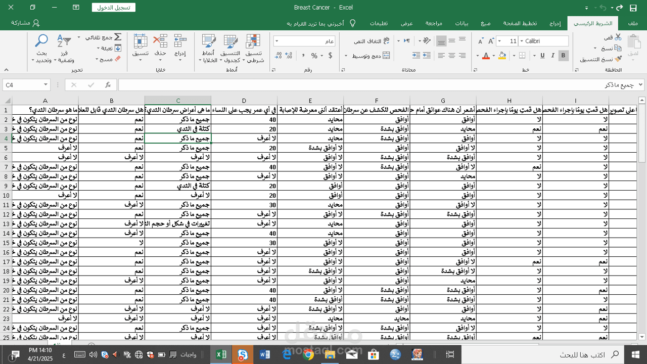The image size is (647, 364).
Task: Open Format as Table (التنسيق كجدول)
Action: point(230,49)
